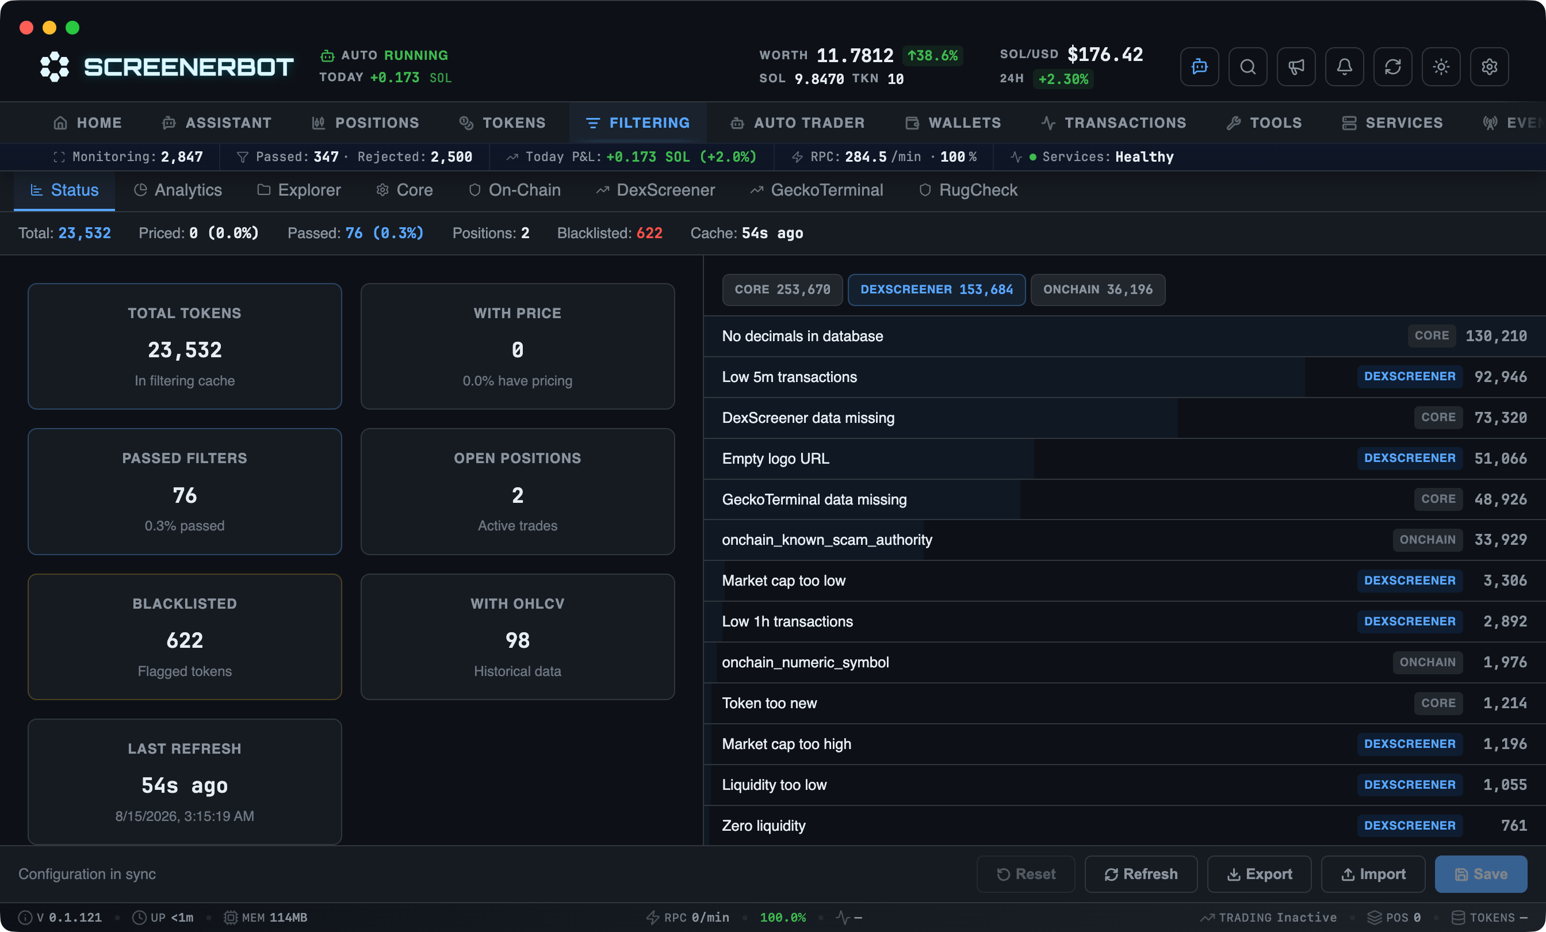Open the Transactions nav item
Image resolution: width=1546 pixels, height=932 pixels.
[1113, 123]
